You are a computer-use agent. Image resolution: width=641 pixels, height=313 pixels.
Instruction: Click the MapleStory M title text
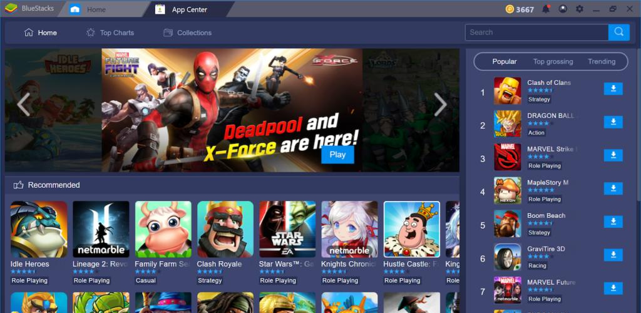click(x=548, y=182)
